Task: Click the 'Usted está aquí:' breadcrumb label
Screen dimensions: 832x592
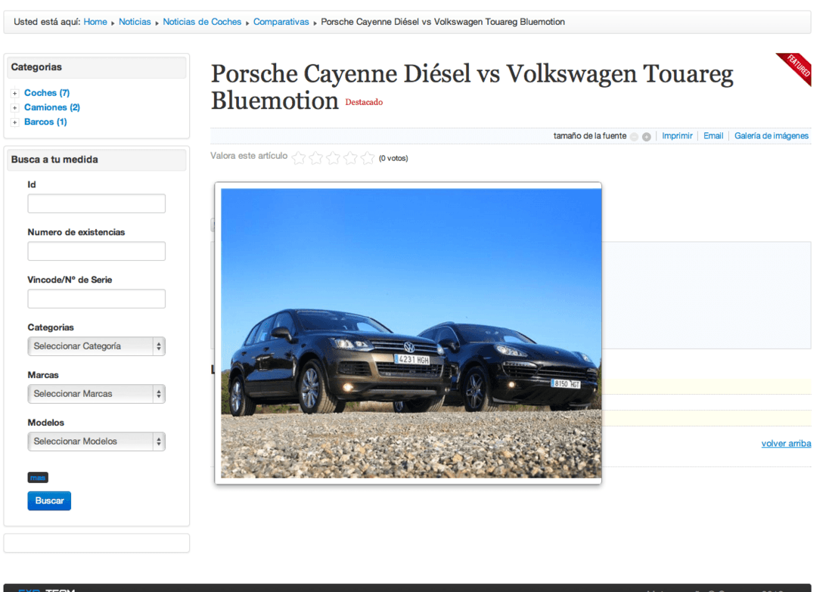Action: pos(47,22)
